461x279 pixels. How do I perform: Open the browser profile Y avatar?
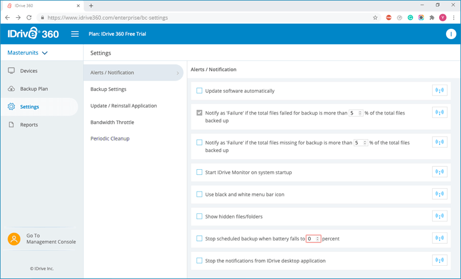coord(443,18)
